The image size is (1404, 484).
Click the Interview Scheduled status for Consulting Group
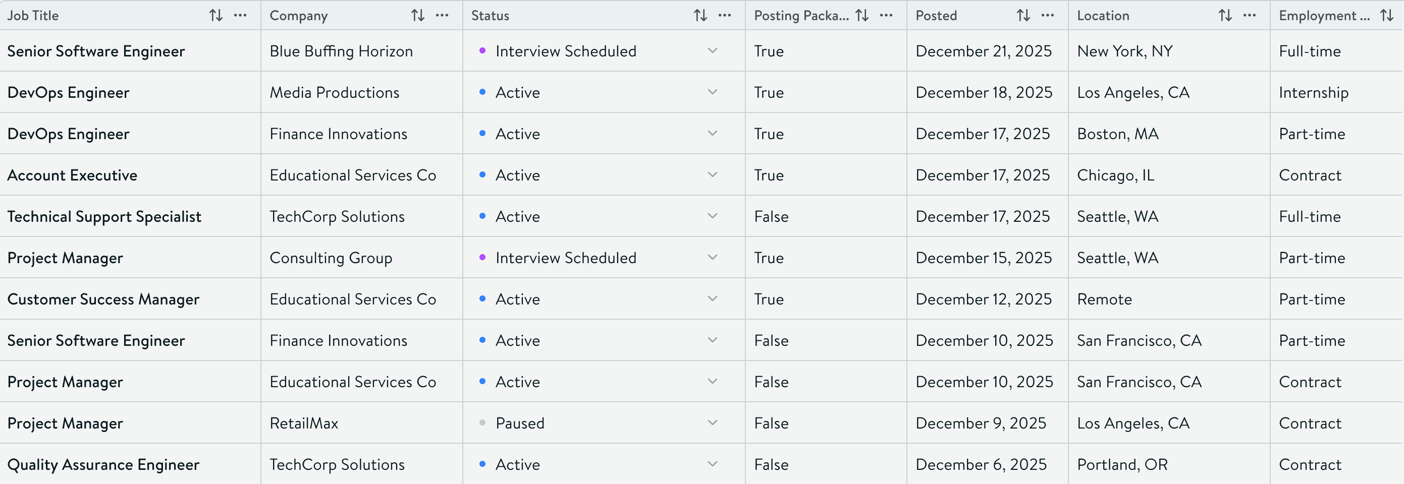tap(565, 258)
